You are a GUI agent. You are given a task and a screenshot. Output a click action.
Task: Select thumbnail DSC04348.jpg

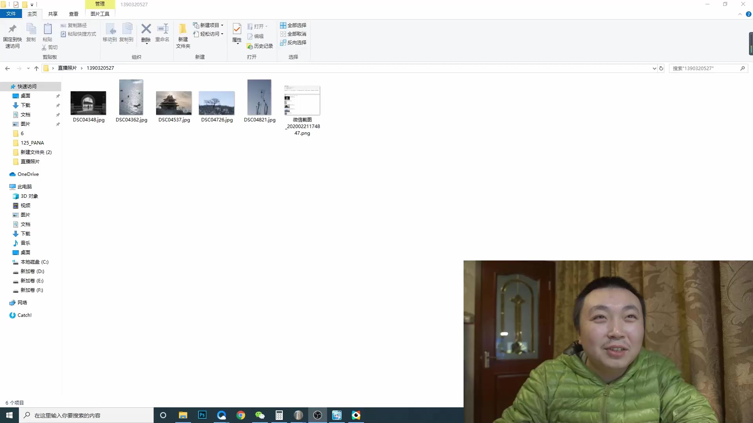[x=89, y=103]
